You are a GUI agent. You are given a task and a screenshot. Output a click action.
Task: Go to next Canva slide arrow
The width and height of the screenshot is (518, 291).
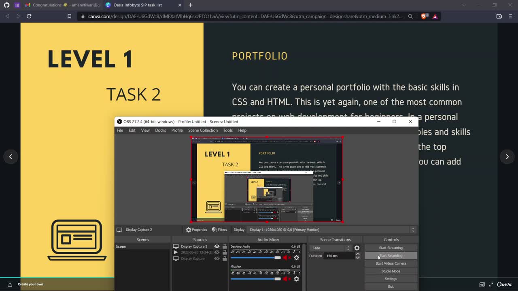pyautogui.click(x=507, y=157)
